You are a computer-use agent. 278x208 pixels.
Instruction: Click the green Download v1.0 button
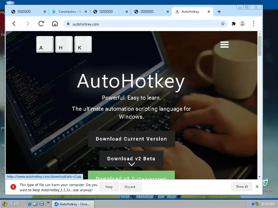point(131,175)
